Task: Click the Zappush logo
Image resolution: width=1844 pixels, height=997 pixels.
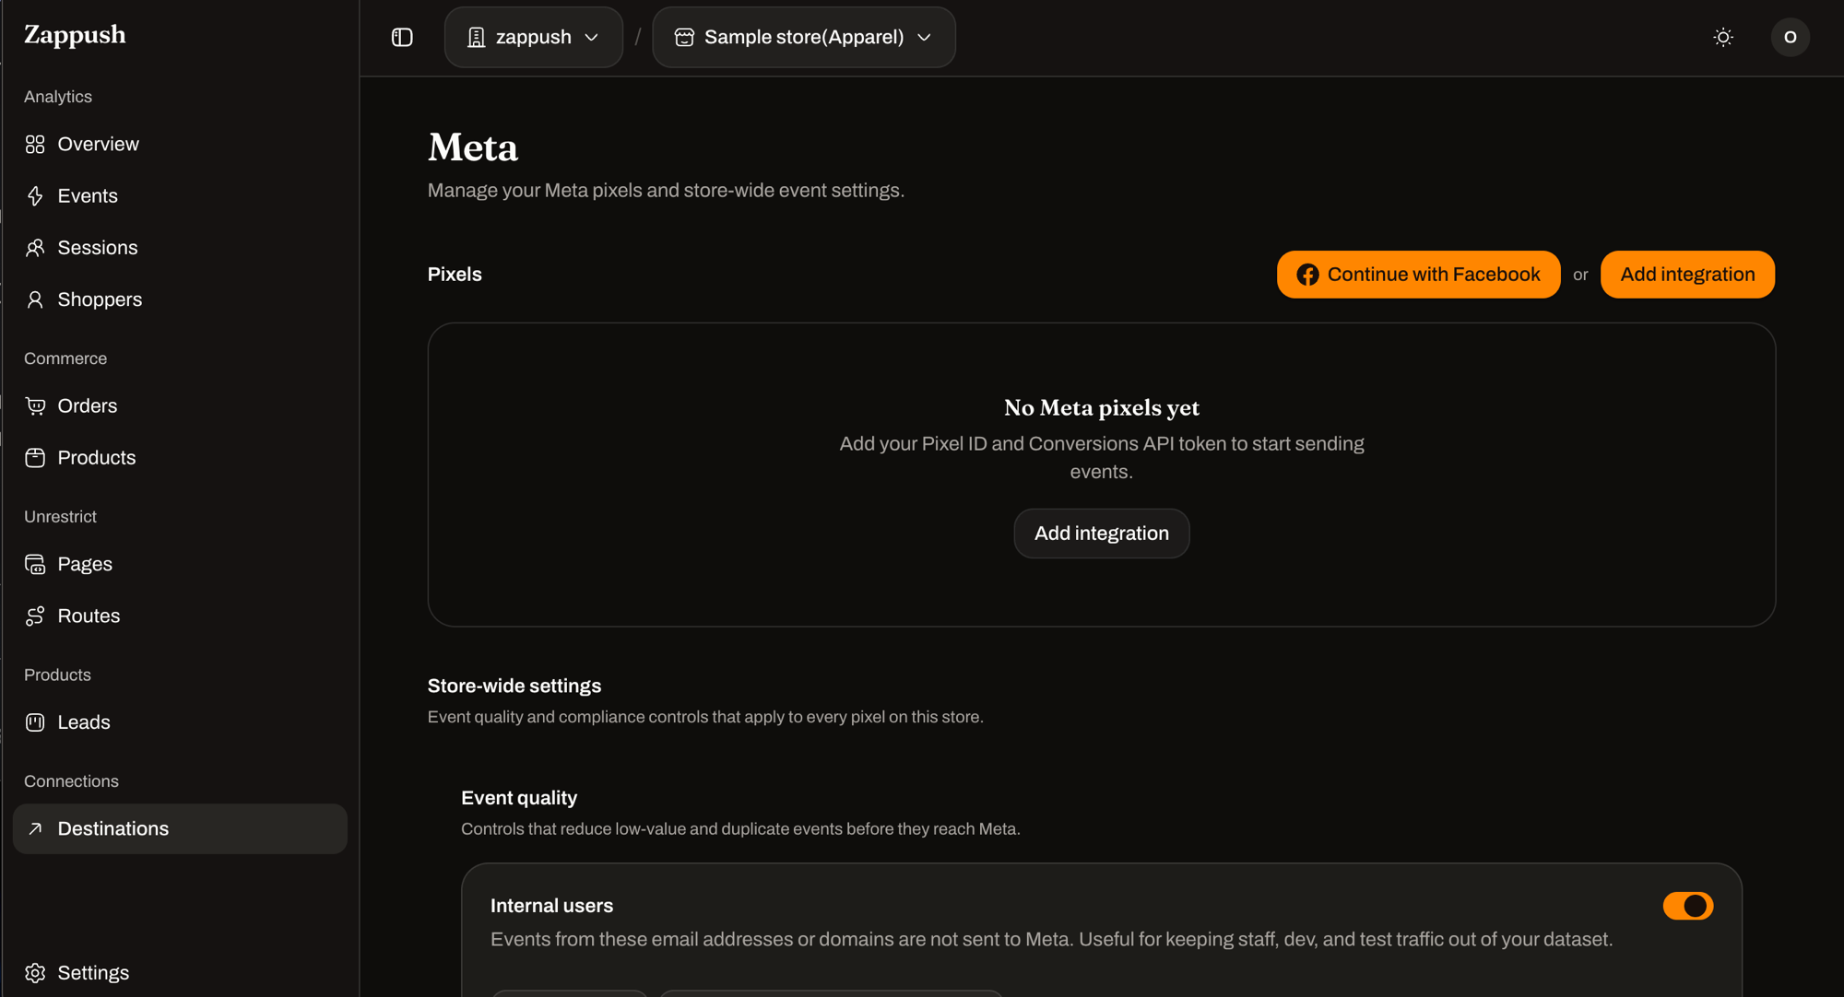Action: coord(75,35)
